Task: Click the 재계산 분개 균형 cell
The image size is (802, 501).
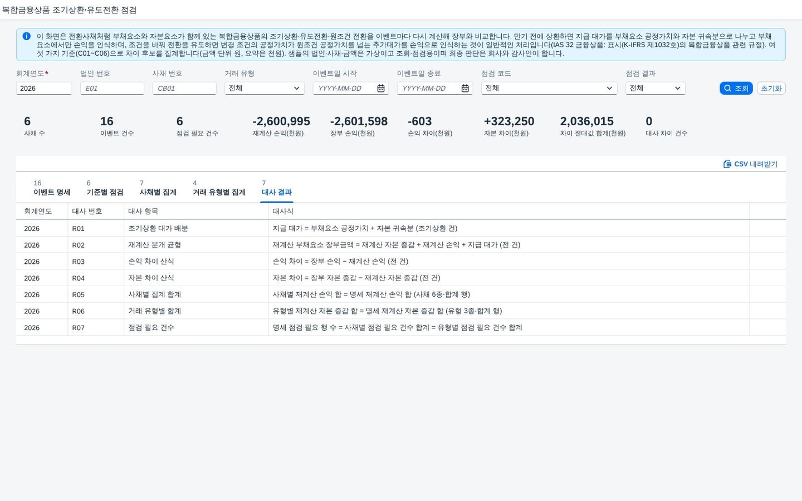Action: (x=196, y=245)
